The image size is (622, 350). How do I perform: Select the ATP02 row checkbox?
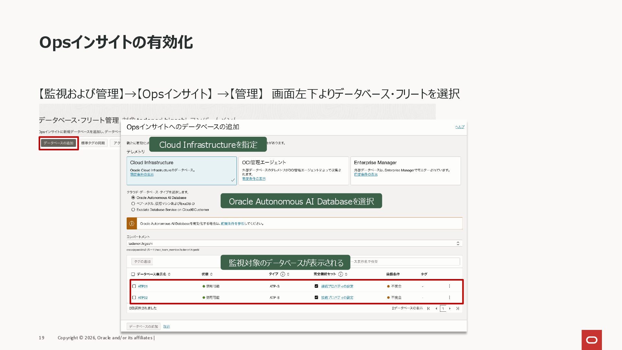(134, 297)
